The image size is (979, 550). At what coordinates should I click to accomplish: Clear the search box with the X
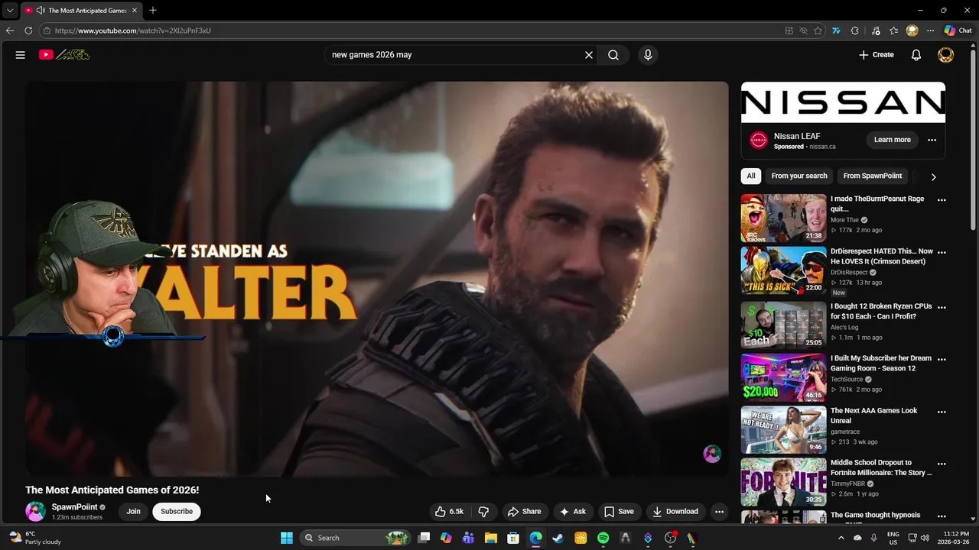point(589,55)
